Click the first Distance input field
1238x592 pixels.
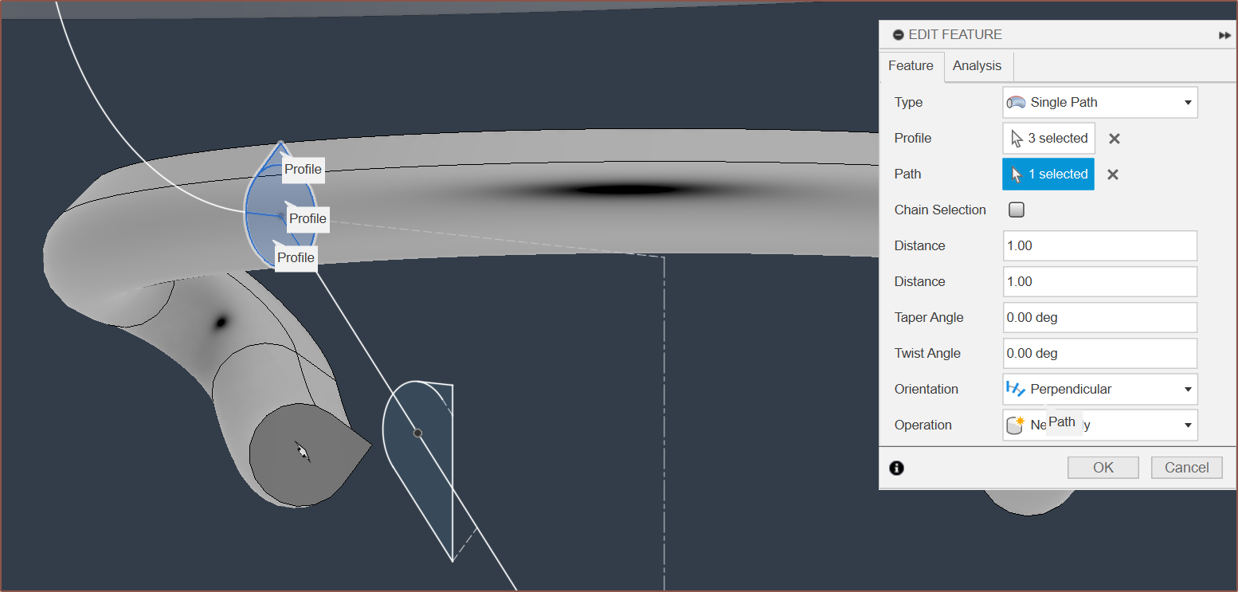tap(1099, 246)
